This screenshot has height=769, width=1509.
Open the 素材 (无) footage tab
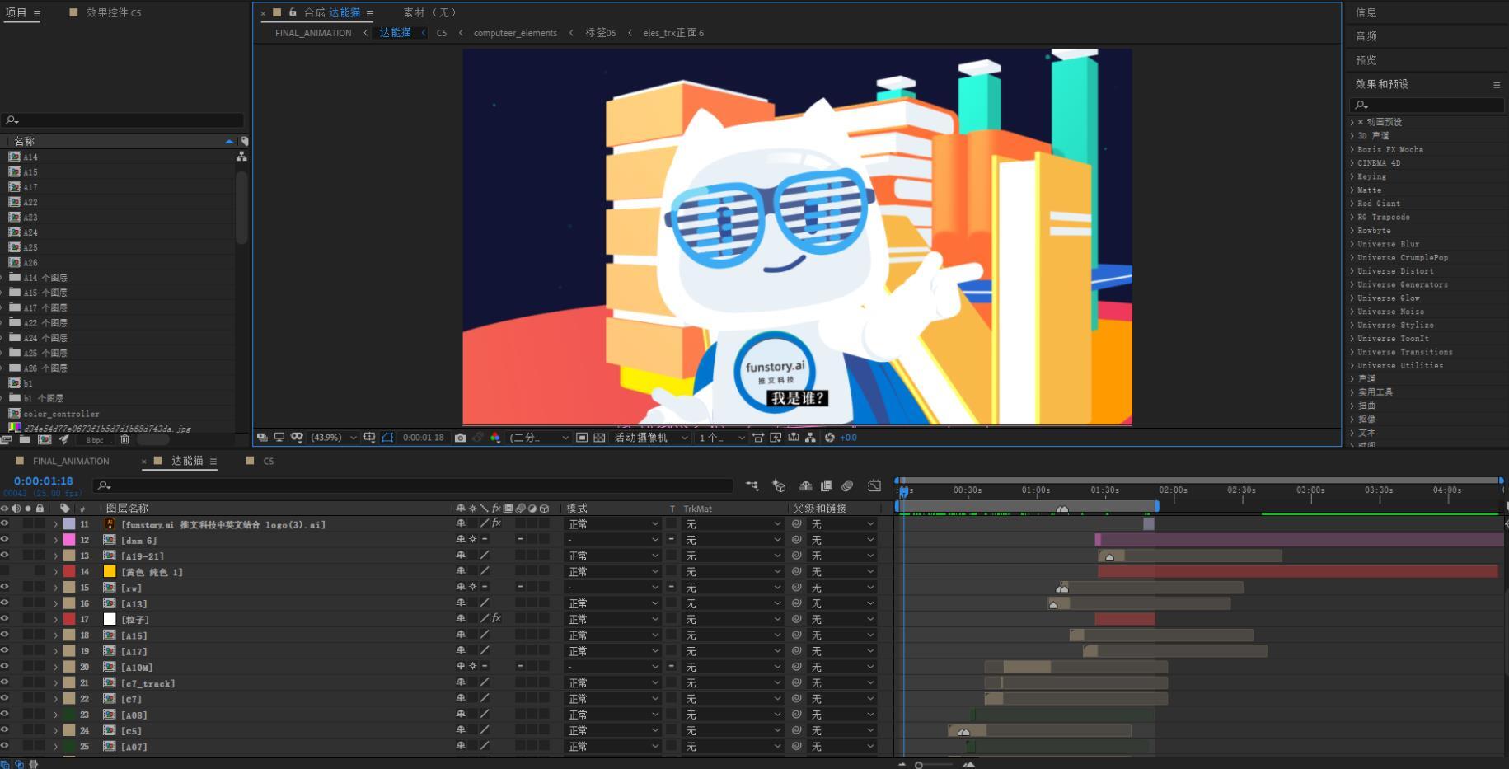[x=429, y=13]
